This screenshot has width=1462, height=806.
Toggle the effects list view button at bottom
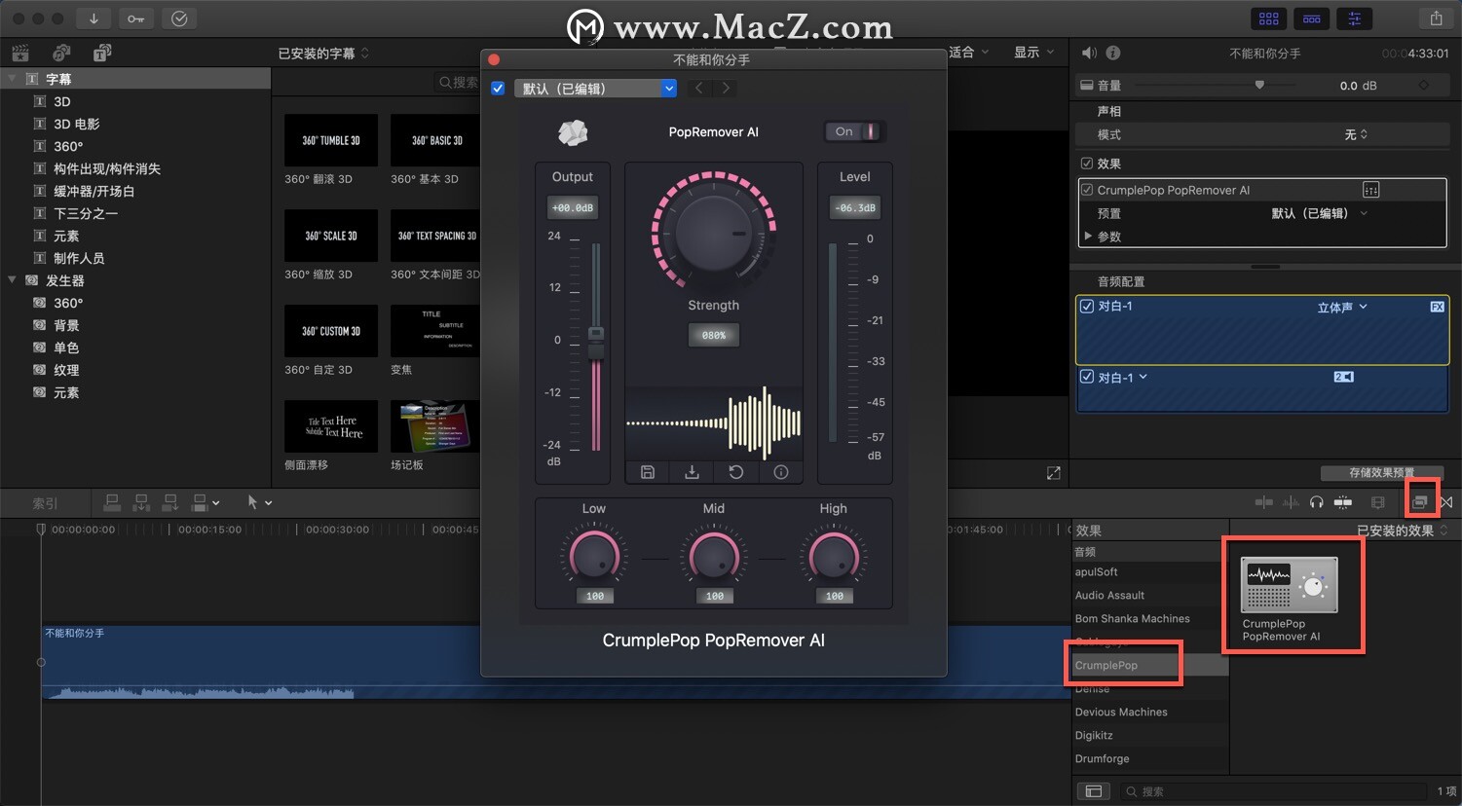tap(1093, 791)
